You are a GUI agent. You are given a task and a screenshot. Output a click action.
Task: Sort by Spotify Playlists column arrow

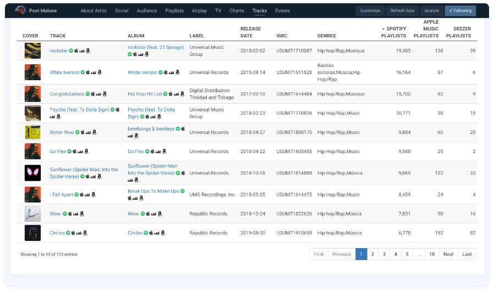click(383, 29)
